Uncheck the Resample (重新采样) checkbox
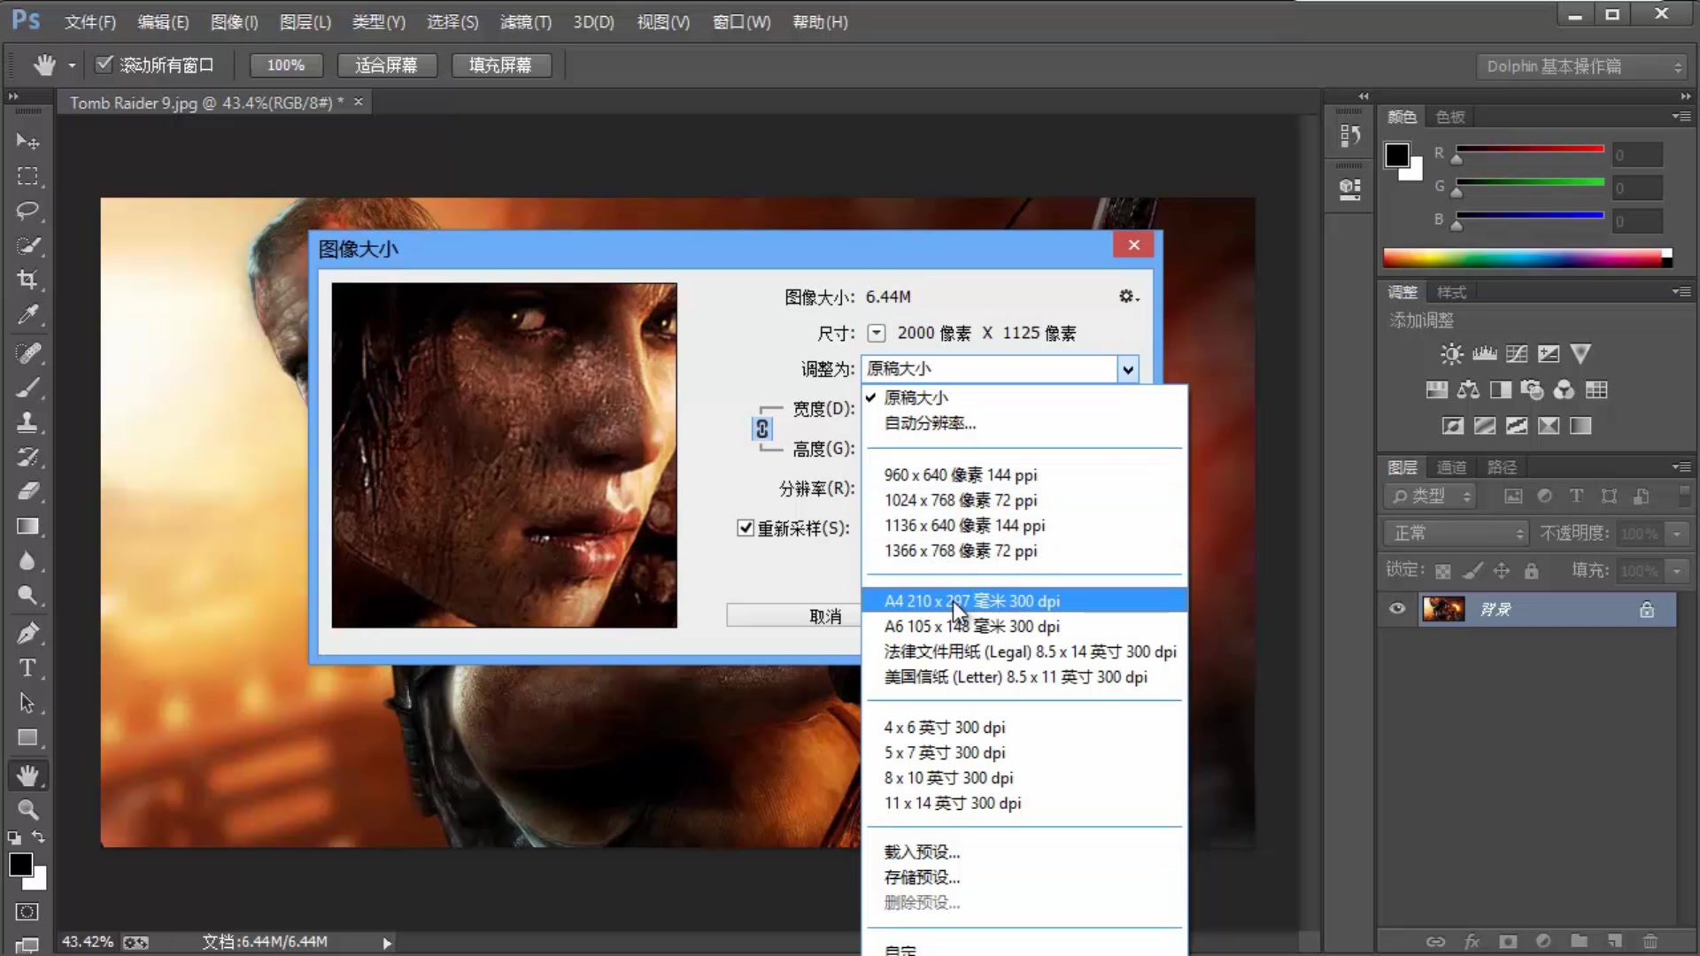 pos(746,528)
